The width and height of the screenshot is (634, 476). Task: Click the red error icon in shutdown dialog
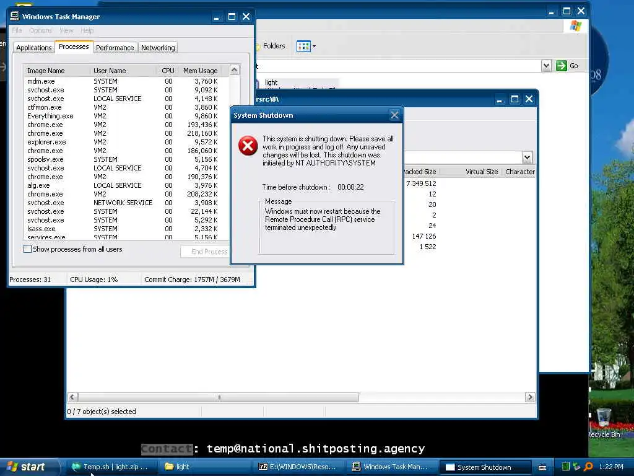click(x=248, y=146)
